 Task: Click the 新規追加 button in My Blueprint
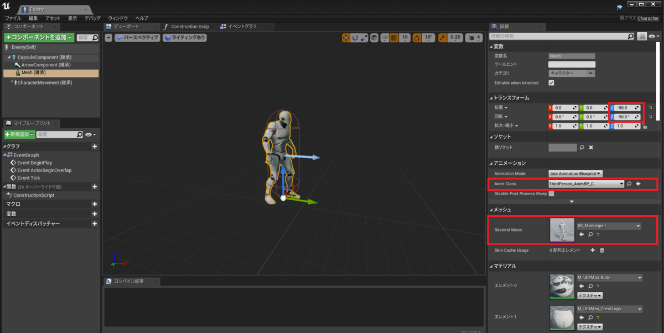19,134
